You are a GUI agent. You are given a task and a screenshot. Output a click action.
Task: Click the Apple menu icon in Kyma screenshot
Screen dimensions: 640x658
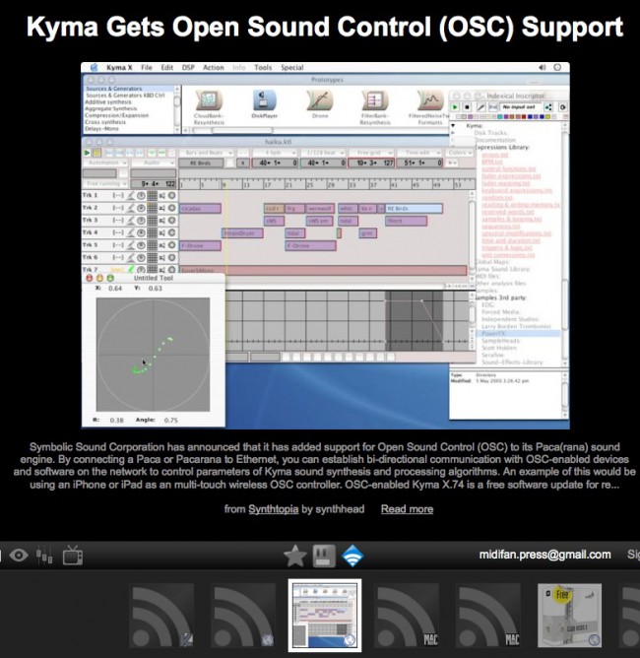point(94,67)
